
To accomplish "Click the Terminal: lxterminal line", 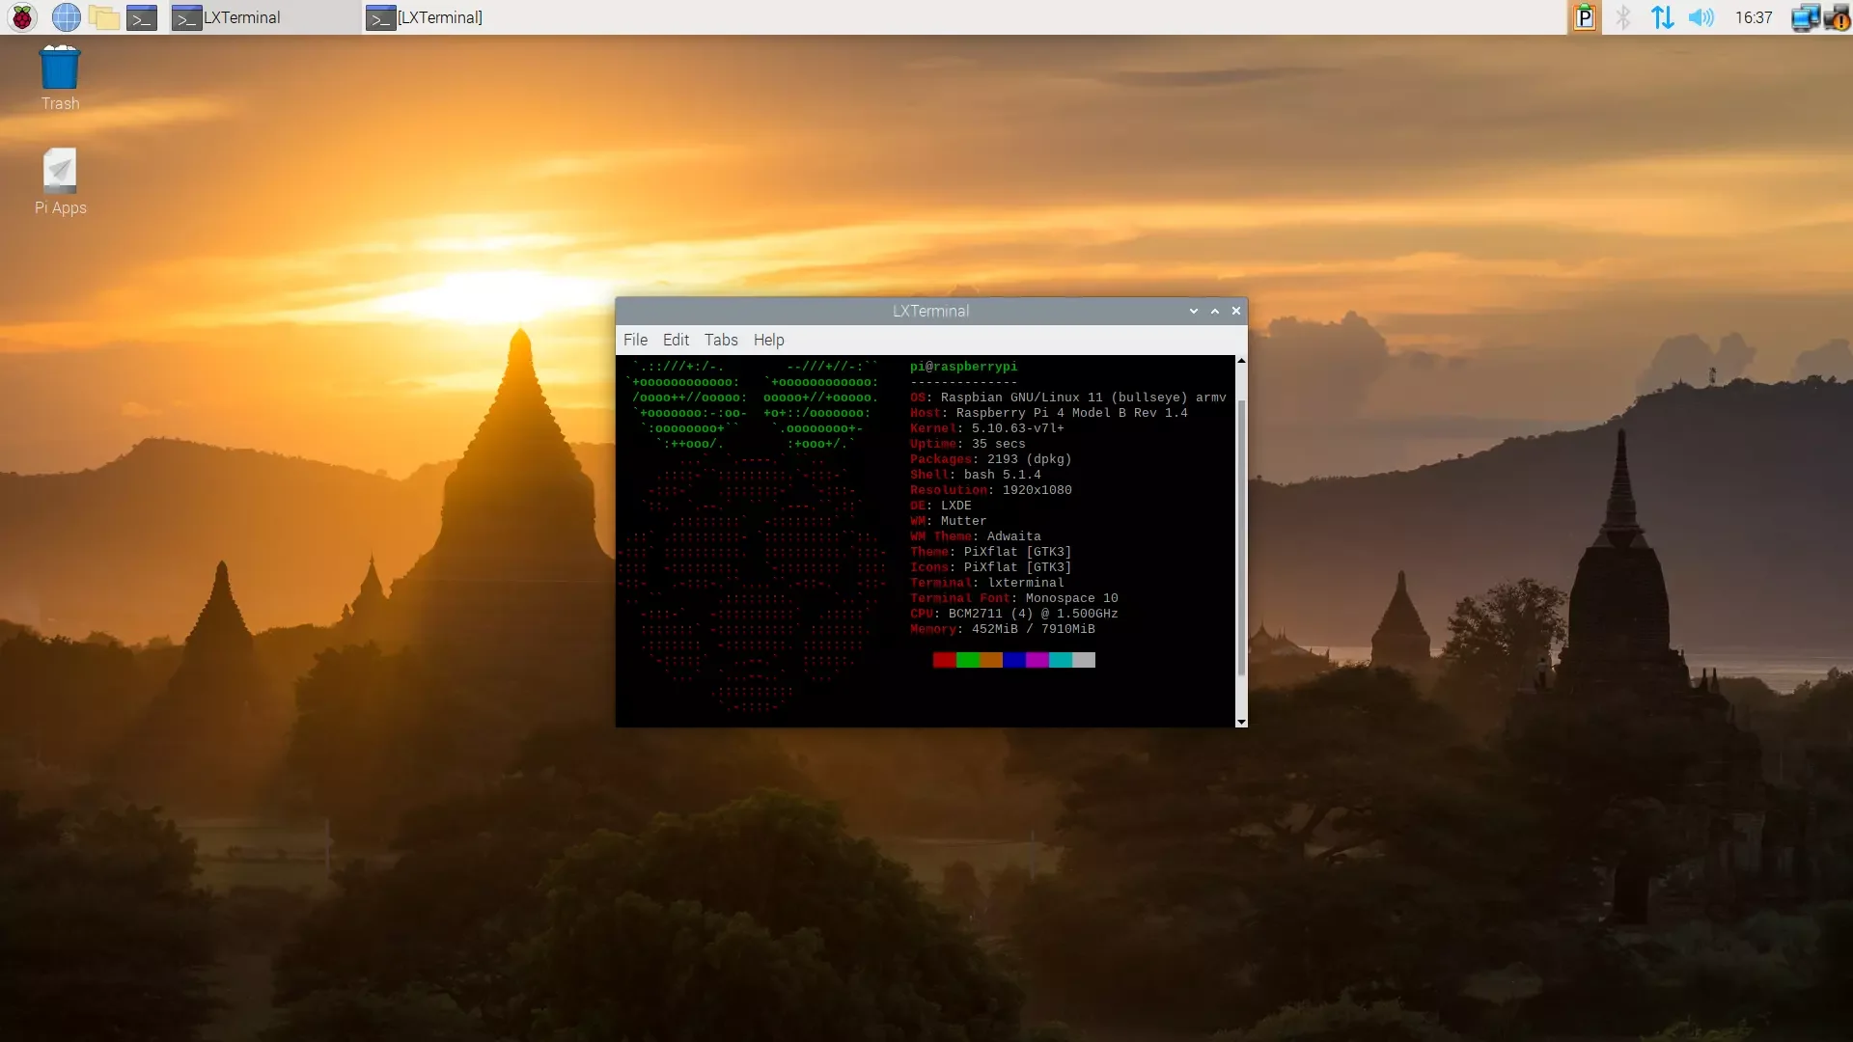I will [x=986, y=583].
